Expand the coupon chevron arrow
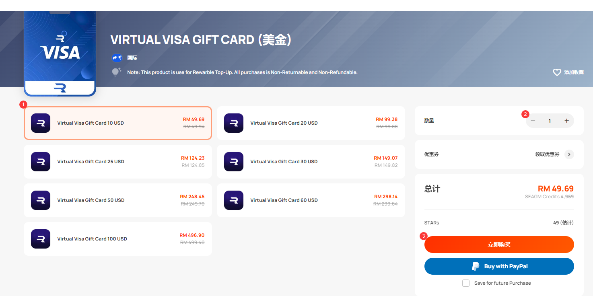The image size is (593, 296). click(x=569, y=154)
